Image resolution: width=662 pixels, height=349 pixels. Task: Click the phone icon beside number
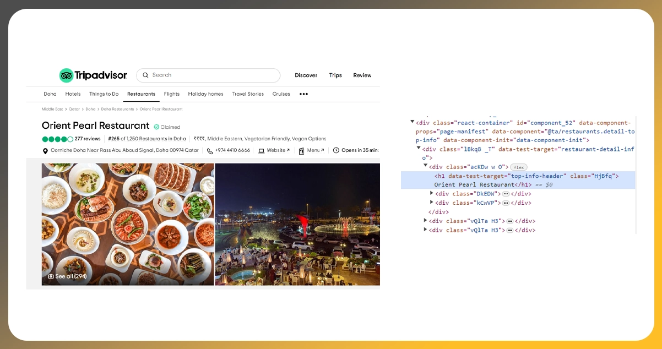click(210, 151)
